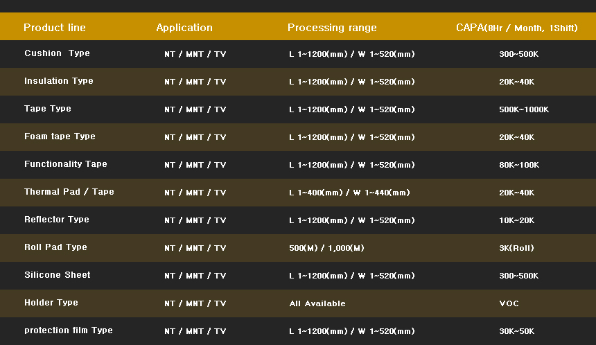This screenshot has height=345, width=596.
Task: Click the 500(M) / 1,000(M) range cell
Action: (x=326, y=248)
